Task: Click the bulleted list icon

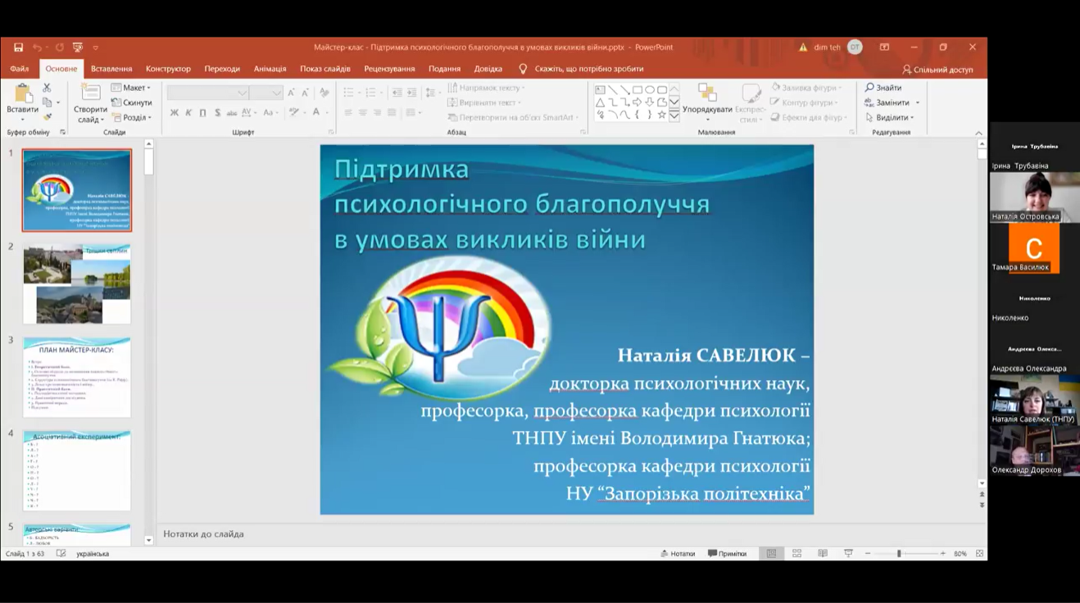Action: pos(350,93)
